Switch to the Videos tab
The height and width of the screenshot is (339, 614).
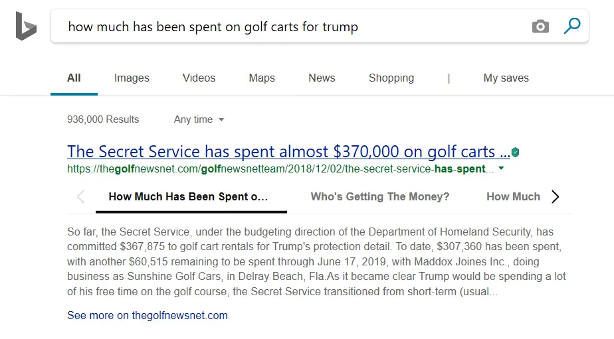[x=199, y=78]
